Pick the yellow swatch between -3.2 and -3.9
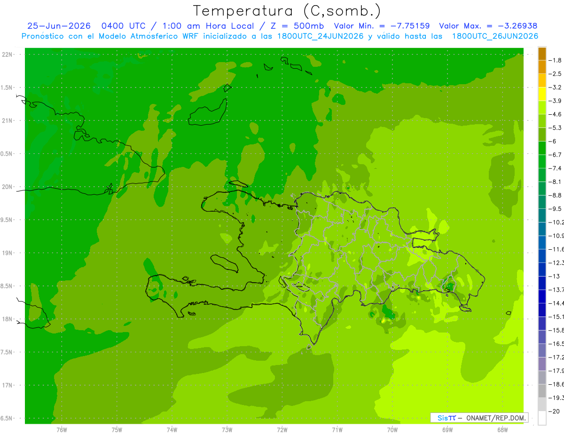 542,94
